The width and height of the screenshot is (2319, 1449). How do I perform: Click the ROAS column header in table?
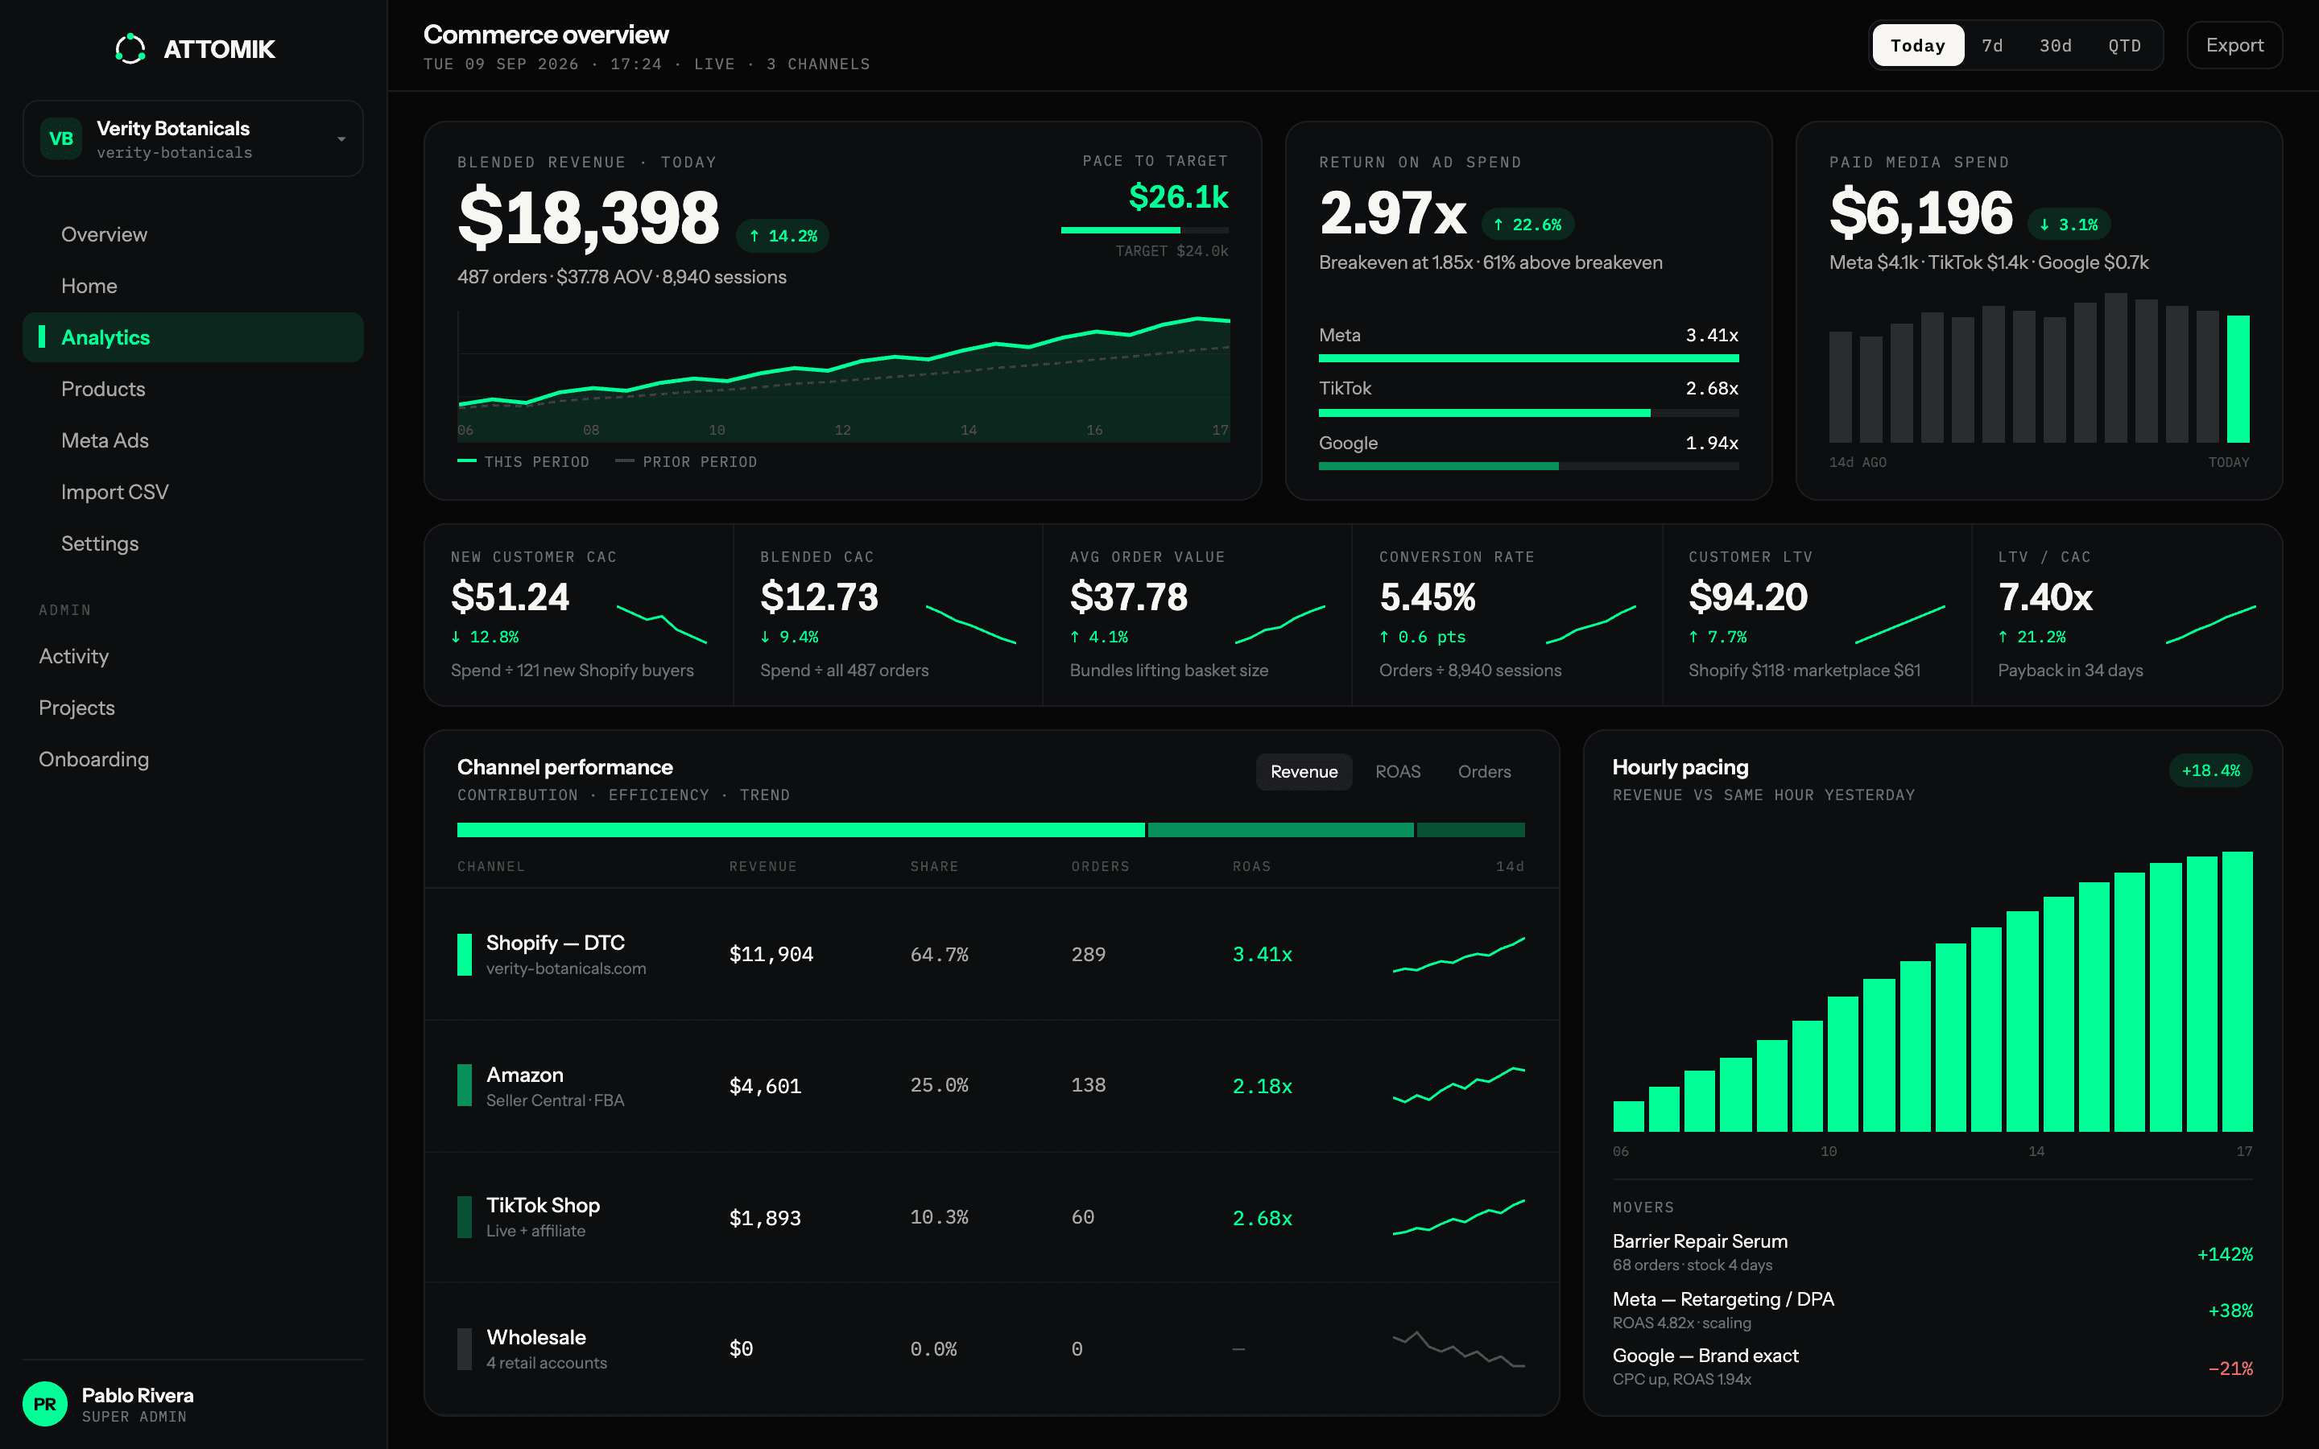pos(1251,866)
